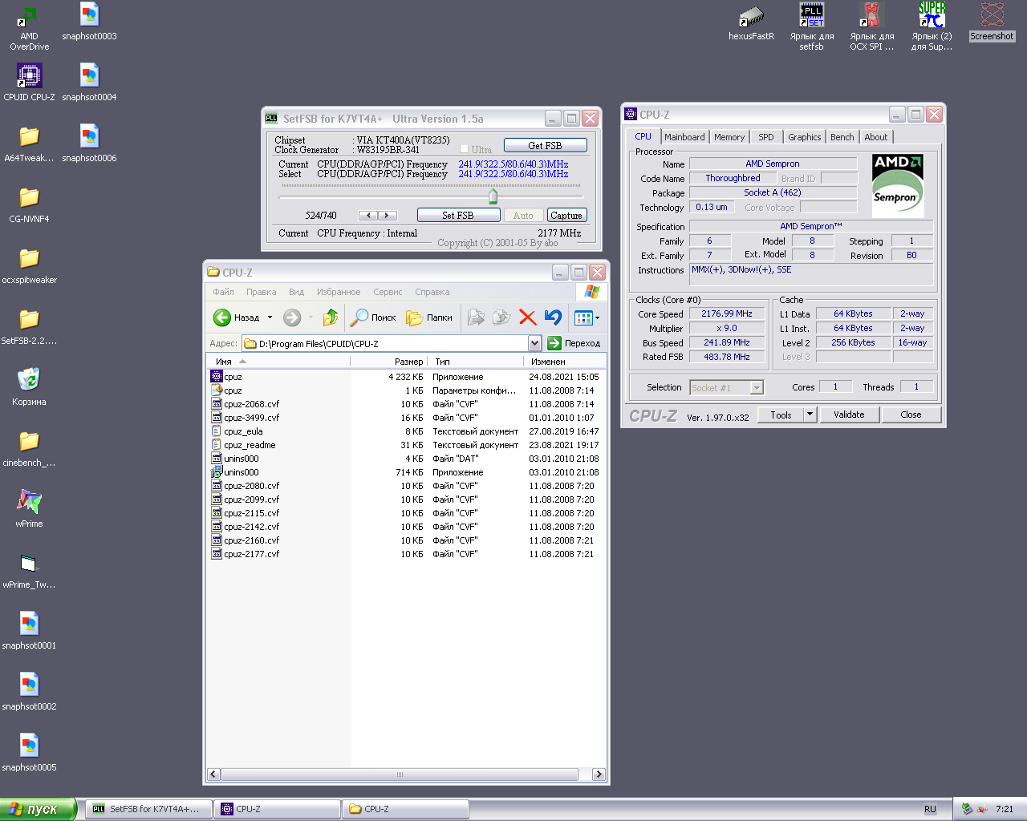Click the Back (Назад) button in Explorer

(237, 317)
